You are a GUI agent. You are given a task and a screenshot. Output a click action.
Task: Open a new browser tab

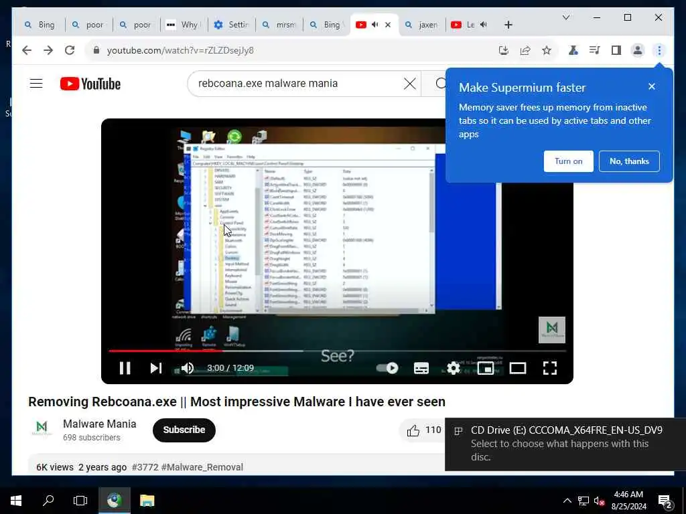(508, 25)
